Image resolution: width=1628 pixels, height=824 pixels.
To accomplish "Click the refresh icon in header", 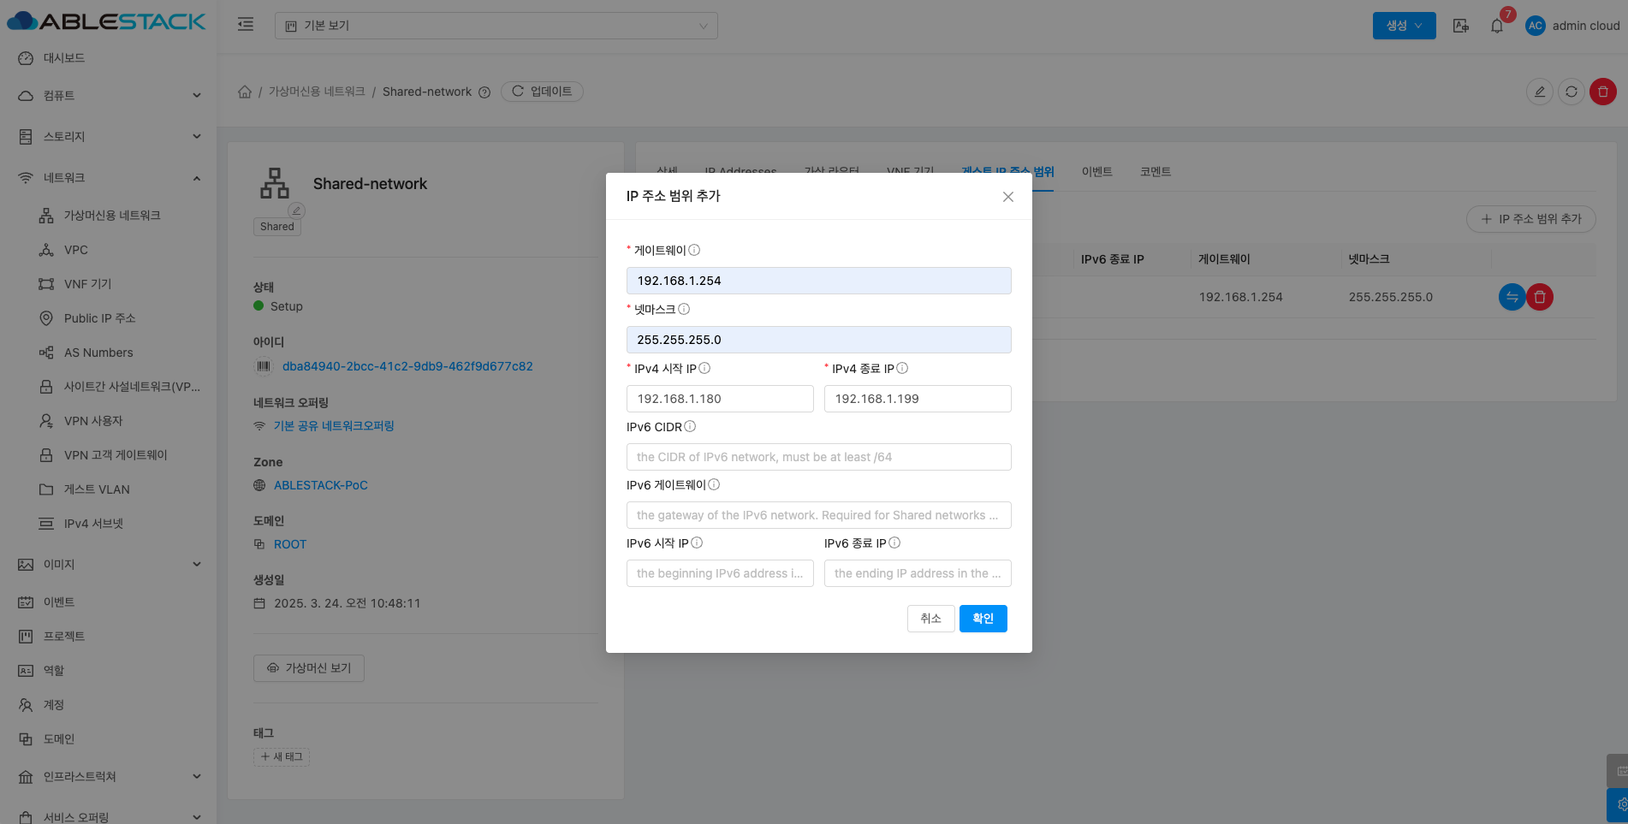I will point(1571,92).
